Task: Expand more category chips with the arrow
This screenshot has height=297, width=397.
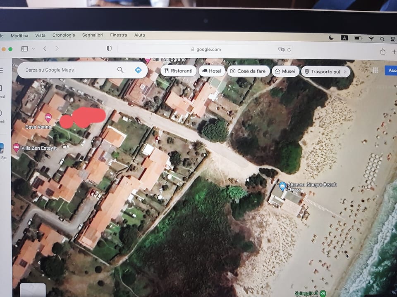Action: point(344,72)
